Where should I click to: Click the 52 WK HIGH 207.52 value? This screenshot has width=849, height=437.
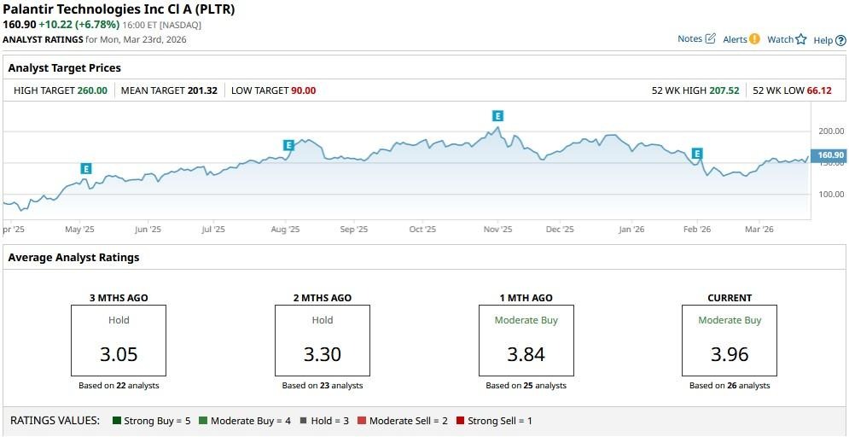coord(724,90)
